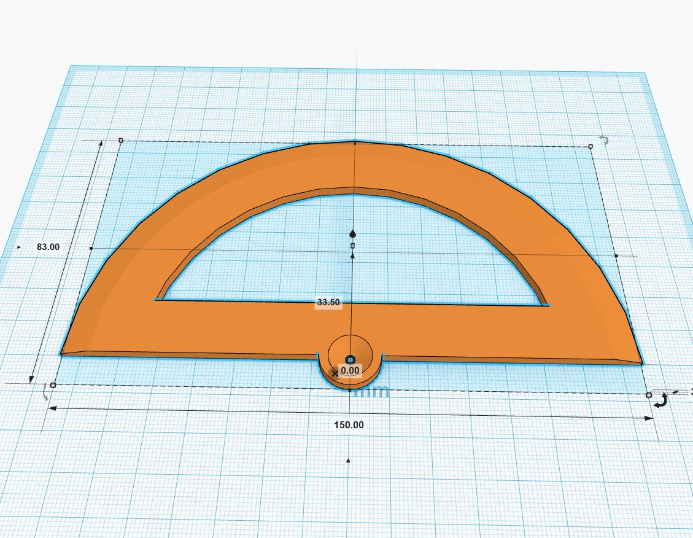Screen dimensions: 693x538
Task: Select the far-right white corner resize handle
Action: 590,146
